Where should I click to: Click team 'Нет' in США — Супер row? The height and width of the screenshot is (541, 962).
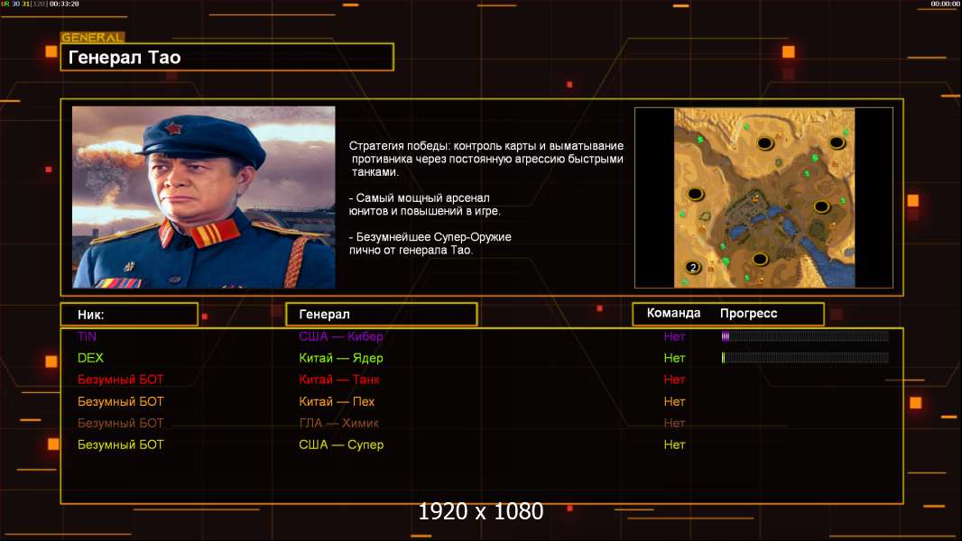click(674, 445)
